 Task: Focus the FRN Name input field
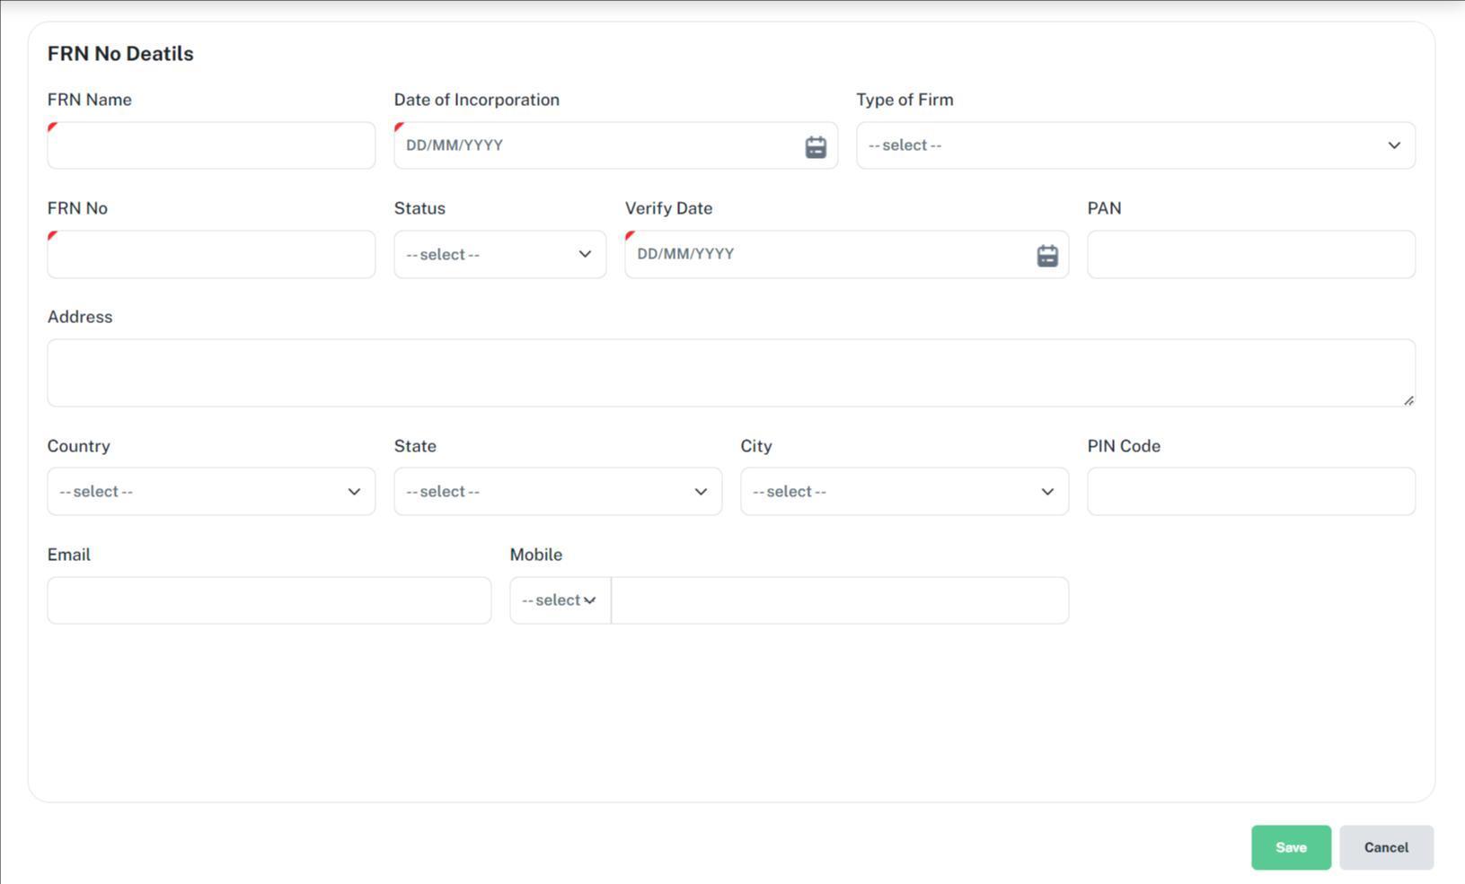tap(211, 145)
